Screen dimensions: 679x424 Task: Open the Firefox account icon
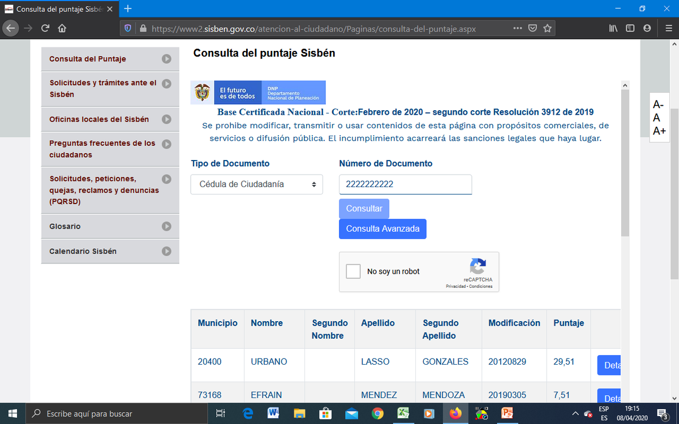pyautogui.click(x=647, y=28)
